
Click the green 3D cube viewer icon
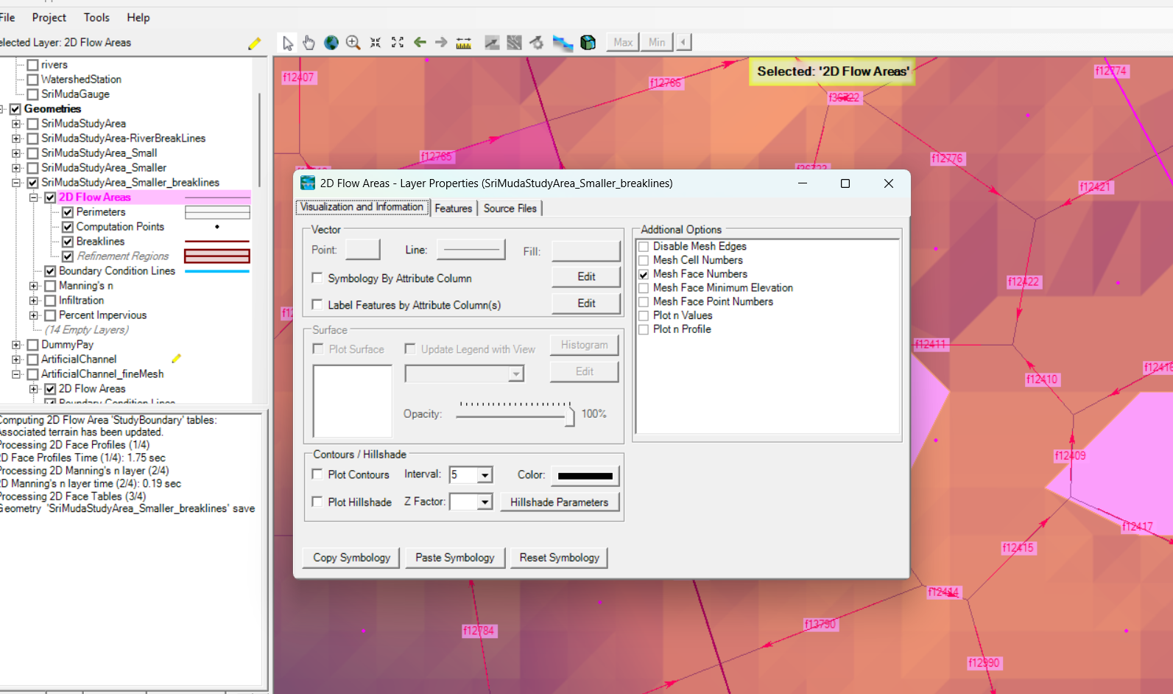(588, 43)
